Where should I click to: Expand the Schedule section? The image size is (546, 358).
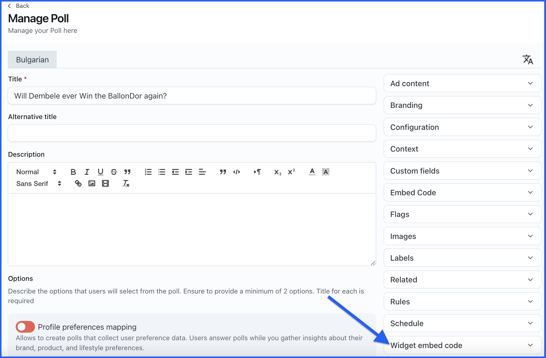(462, 323)
